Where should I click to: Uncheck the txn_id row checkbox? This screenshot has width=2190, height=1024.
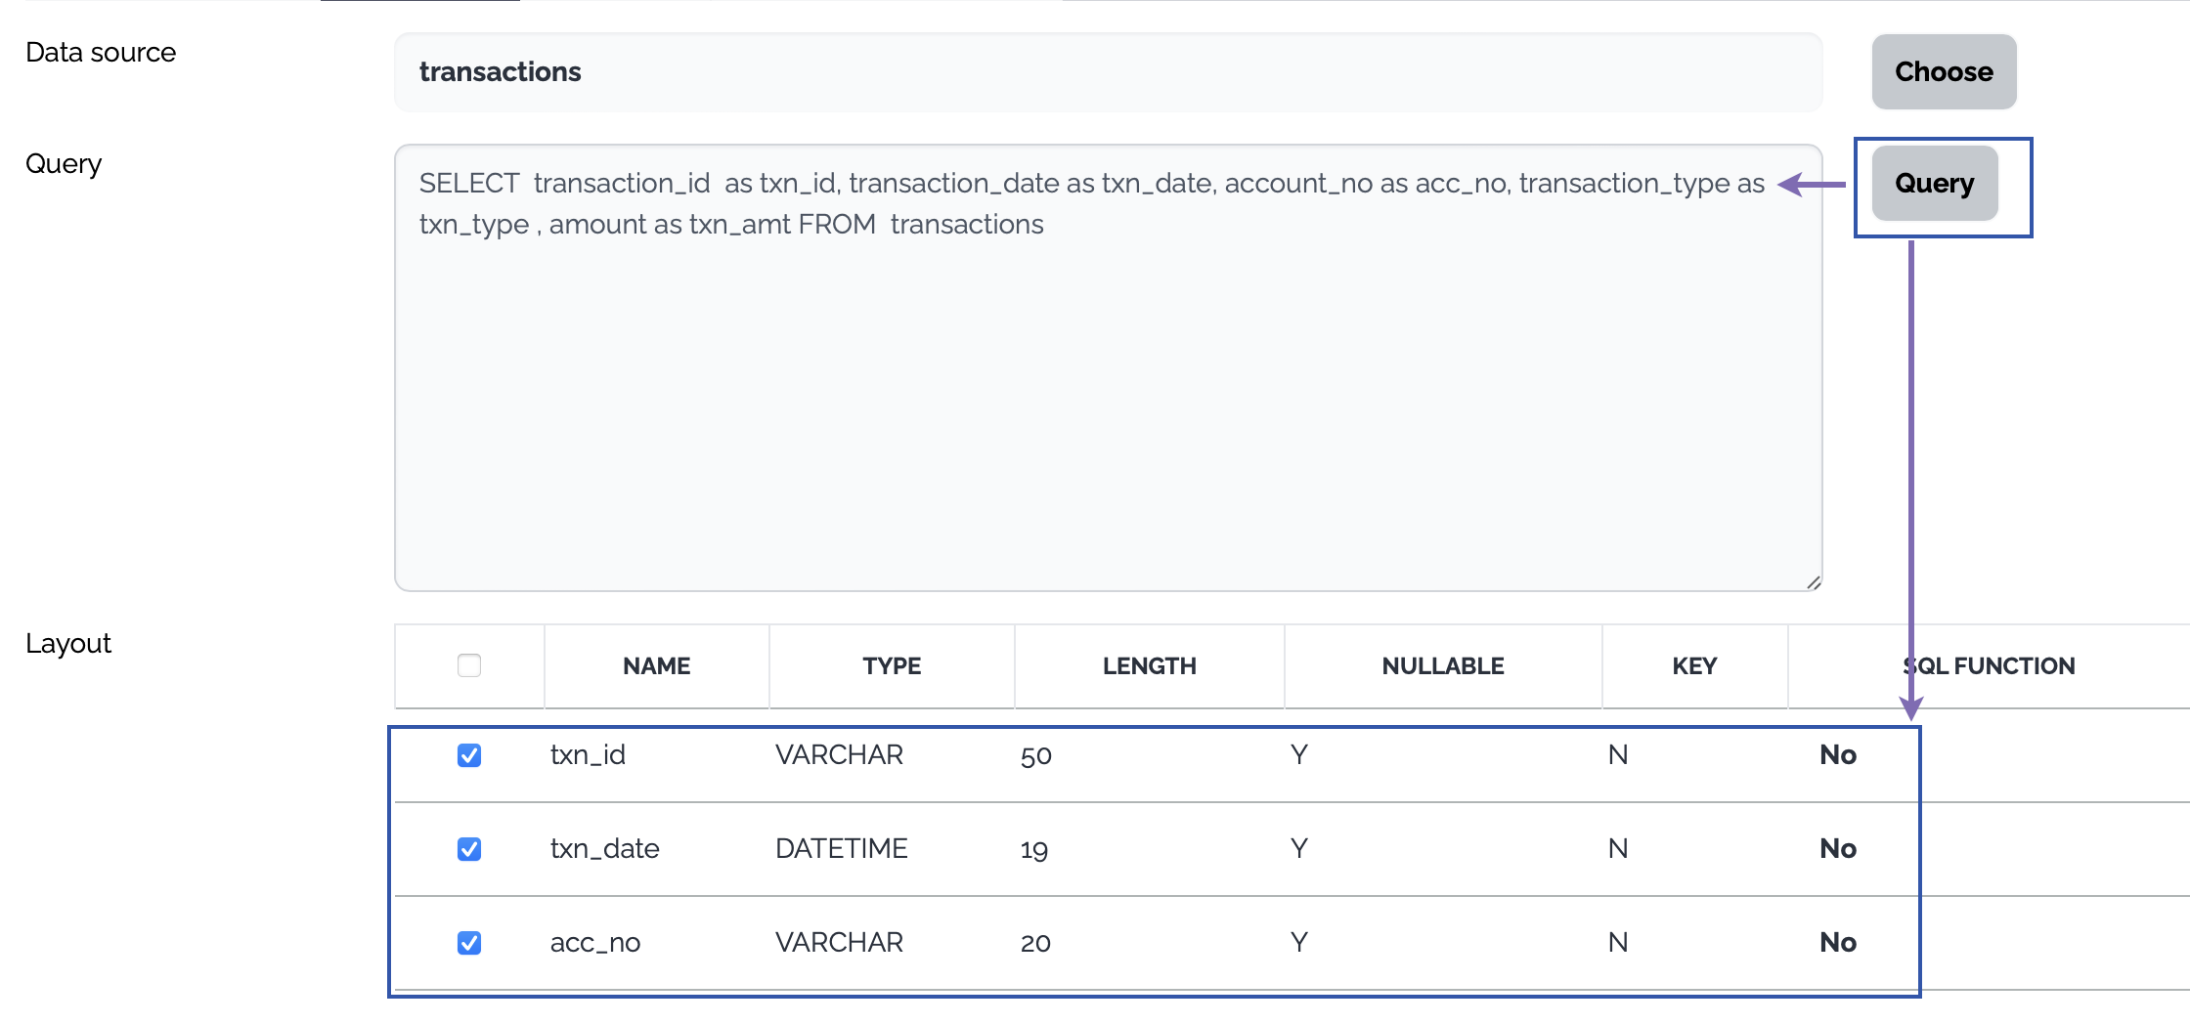point(469,755)
